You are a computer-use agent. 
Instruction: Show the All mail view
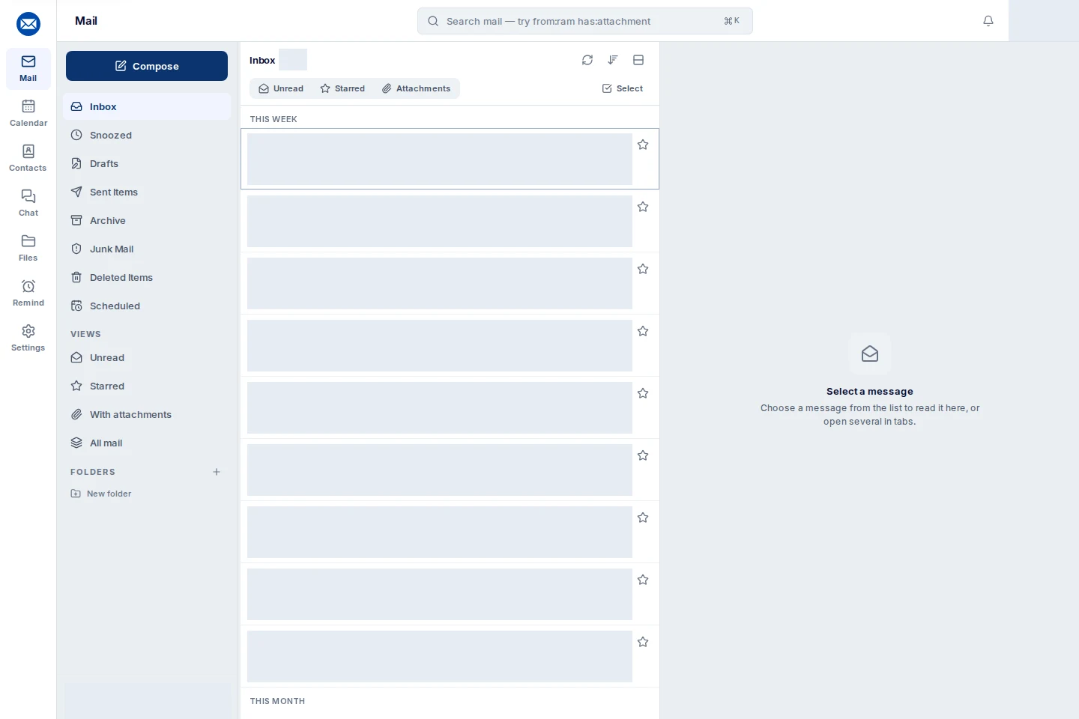tap(147, 443)
